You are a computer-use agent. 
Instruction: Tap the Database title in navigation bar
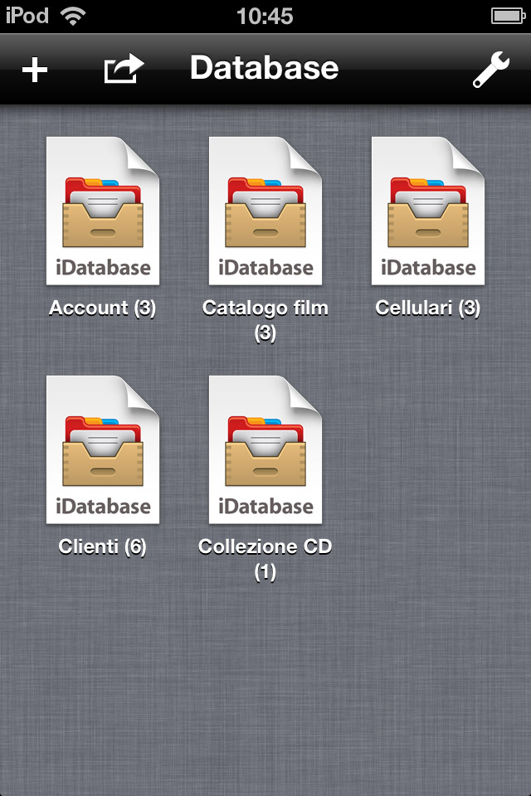(264, 67)
